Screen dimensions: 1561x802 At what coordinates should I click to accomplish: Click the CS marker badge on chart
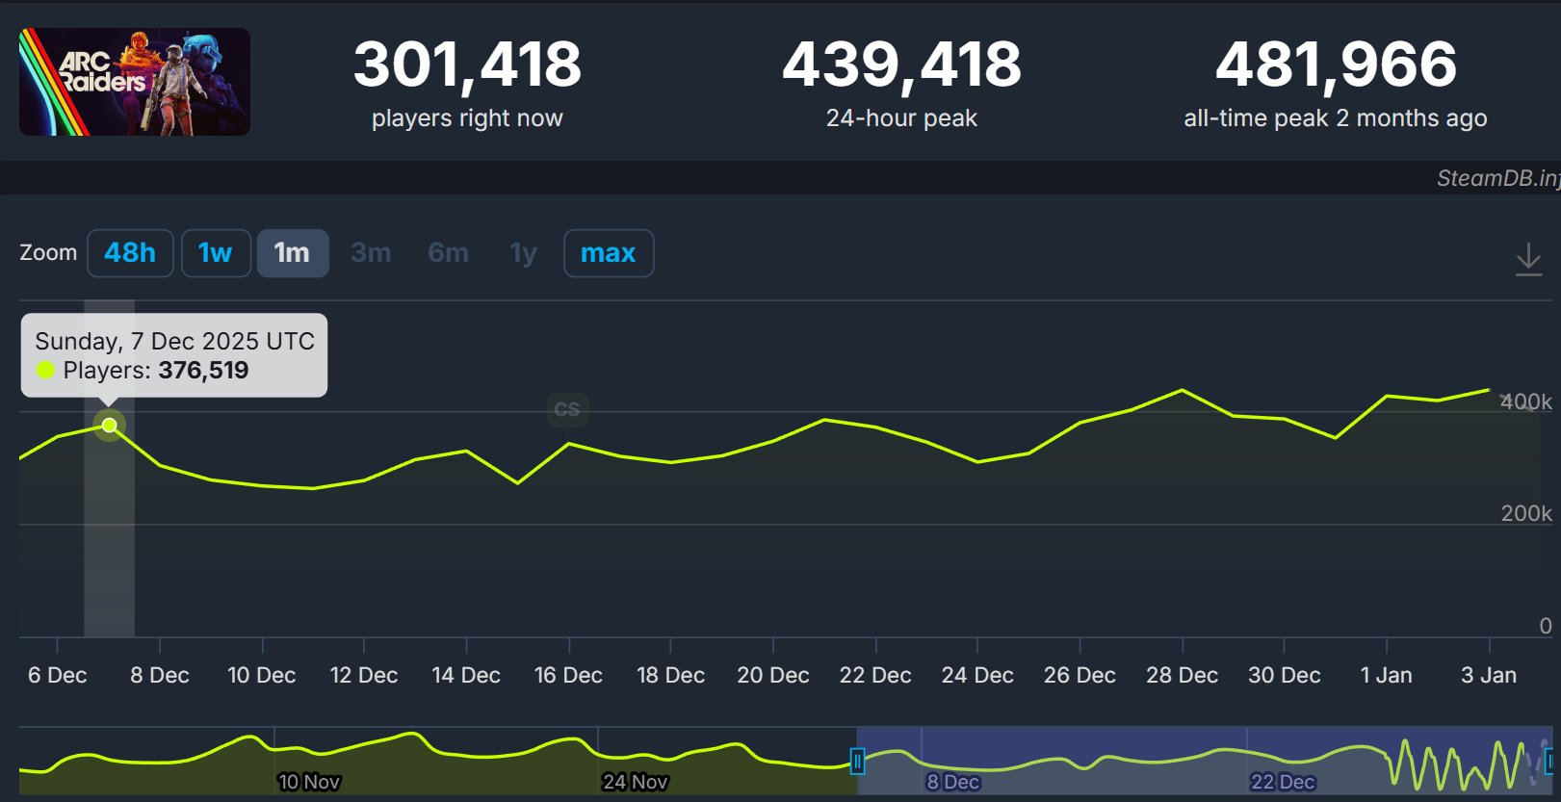567,409
